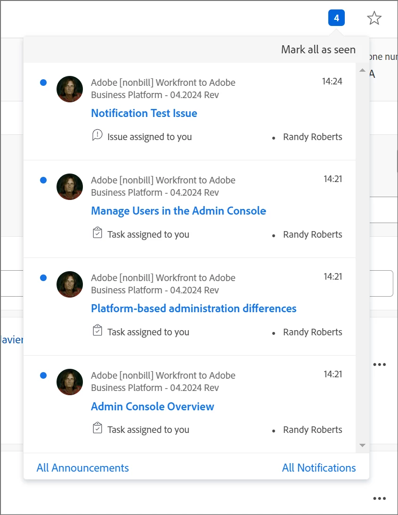Click avatar beside Admin Console Overview

[70, 382]
